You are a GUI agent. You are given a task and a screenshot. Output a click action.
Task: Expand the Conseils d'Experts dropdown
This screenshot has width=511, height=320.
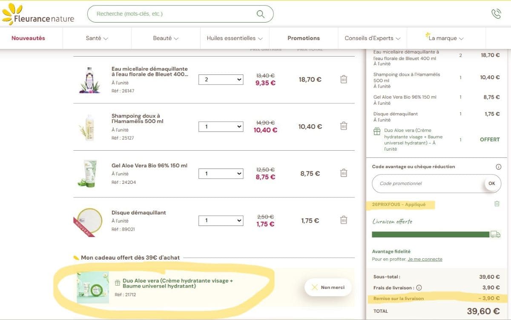coord(399,38)
